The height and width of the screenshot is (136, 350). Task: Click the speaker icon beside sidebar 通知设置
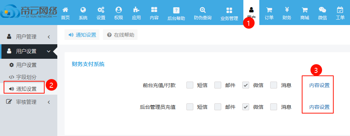pyautogui.click(x=11, y=89)
